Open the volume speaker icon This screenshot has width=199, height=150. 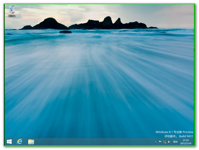click(169, 142)
